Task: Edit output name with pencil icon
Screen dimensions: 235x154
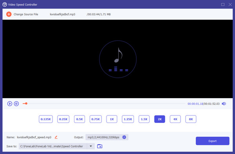Action: pos(56,137)
